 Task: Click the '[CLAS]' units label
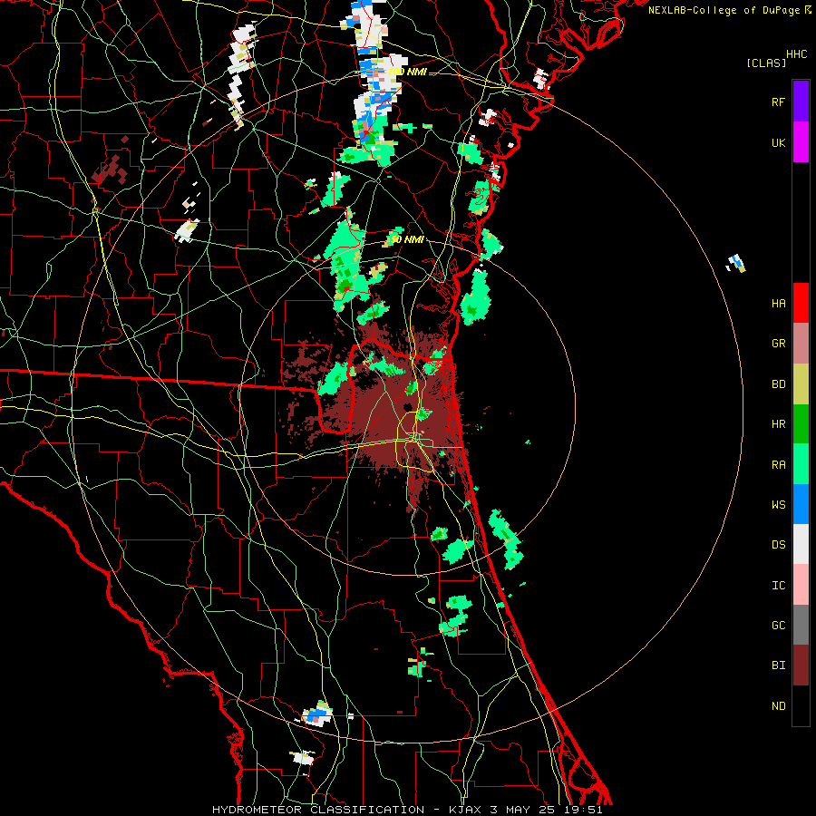pos(766,63)
